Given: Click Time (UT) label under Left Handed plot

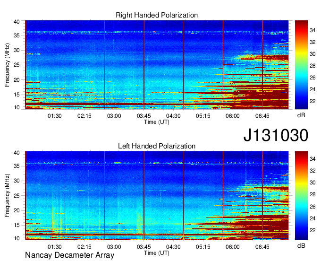Looking at the screenshot, I should coord(157,253).
